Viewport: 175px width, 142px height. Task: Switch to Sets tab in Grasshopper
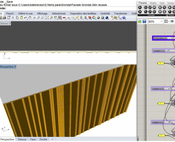[162, 3]
